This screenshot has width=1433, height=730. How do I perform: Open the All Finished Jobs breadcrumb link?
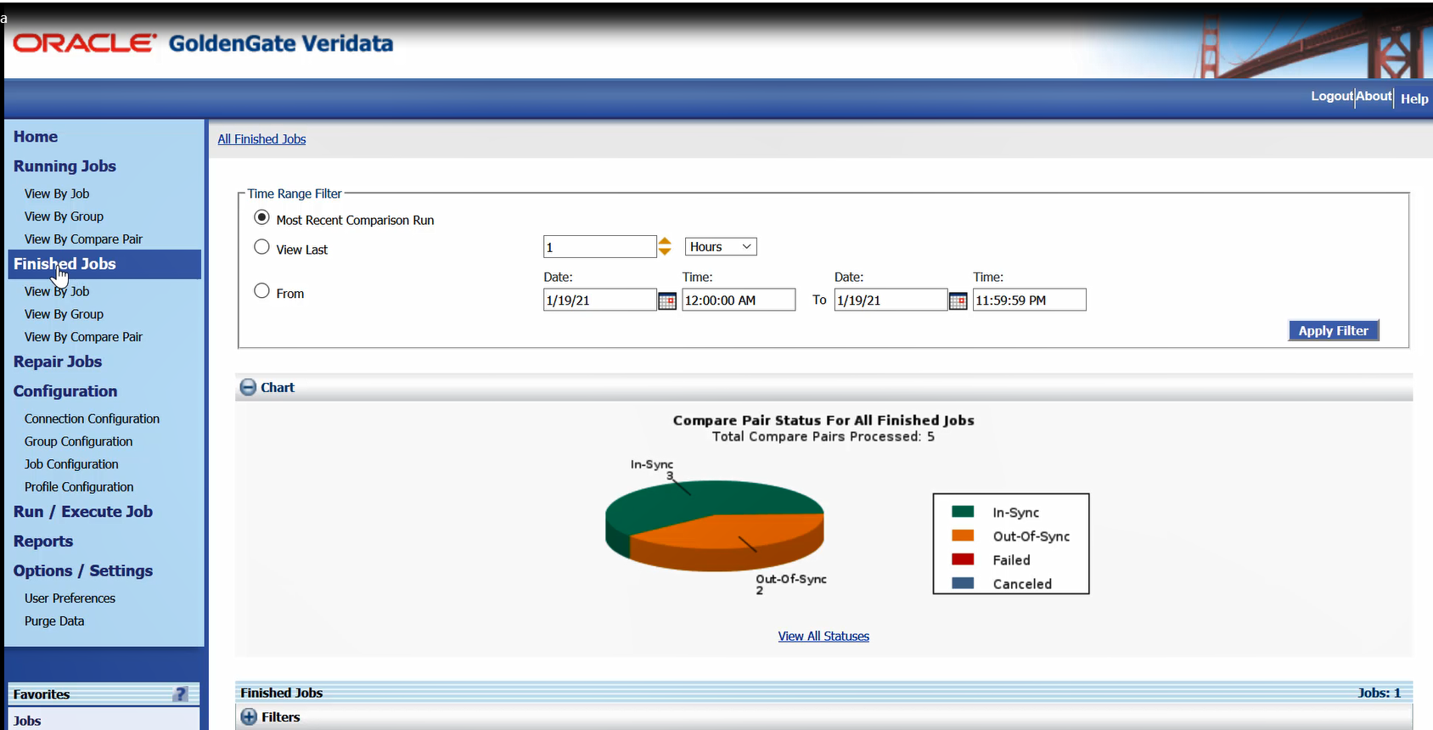coord(261,139)
